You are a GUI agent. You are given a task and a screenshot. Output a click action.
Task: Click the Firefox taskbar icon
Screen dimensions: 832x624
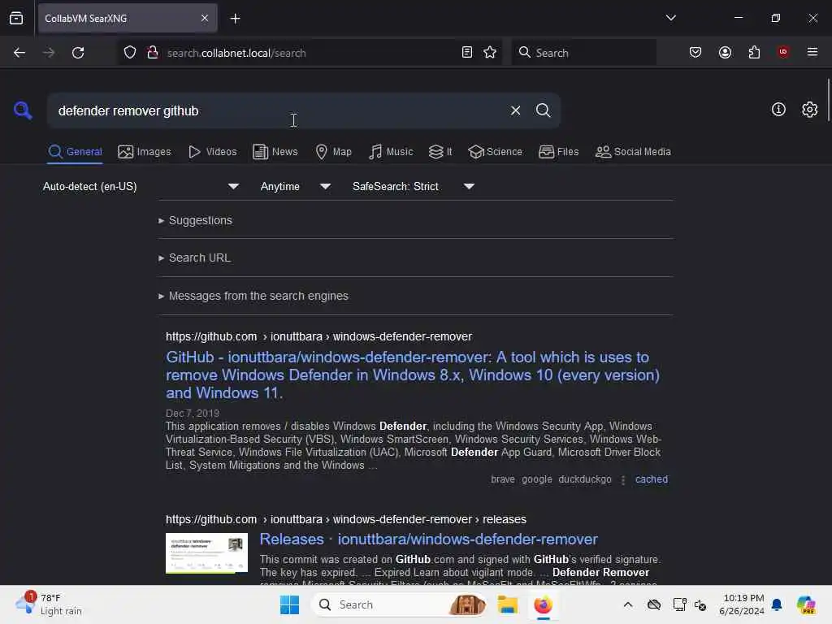tap(543, 604)
